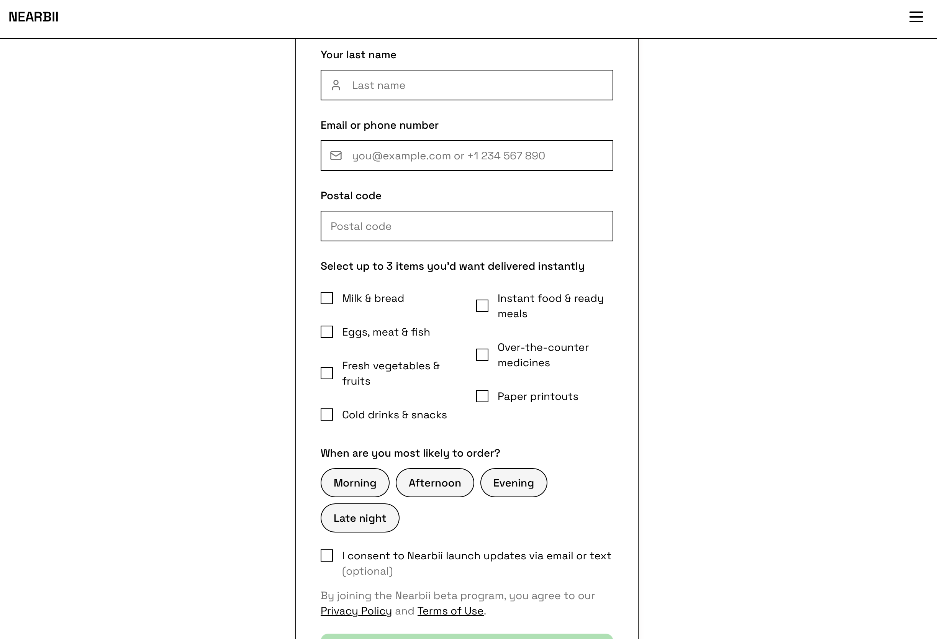The image size is (937, 639).
Task: Pick Late night as ordering time
Action: pos(360,518)
